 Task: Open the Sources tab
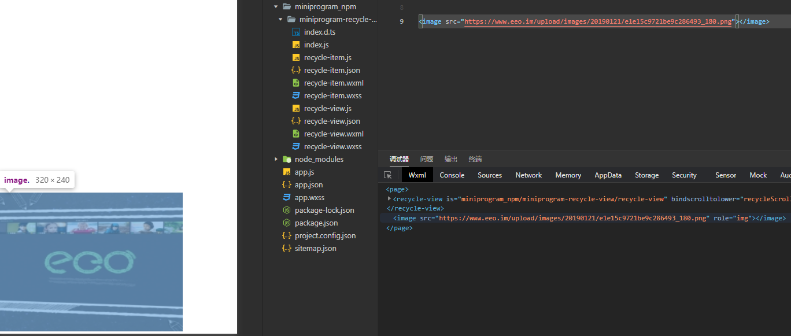point(490,175)
